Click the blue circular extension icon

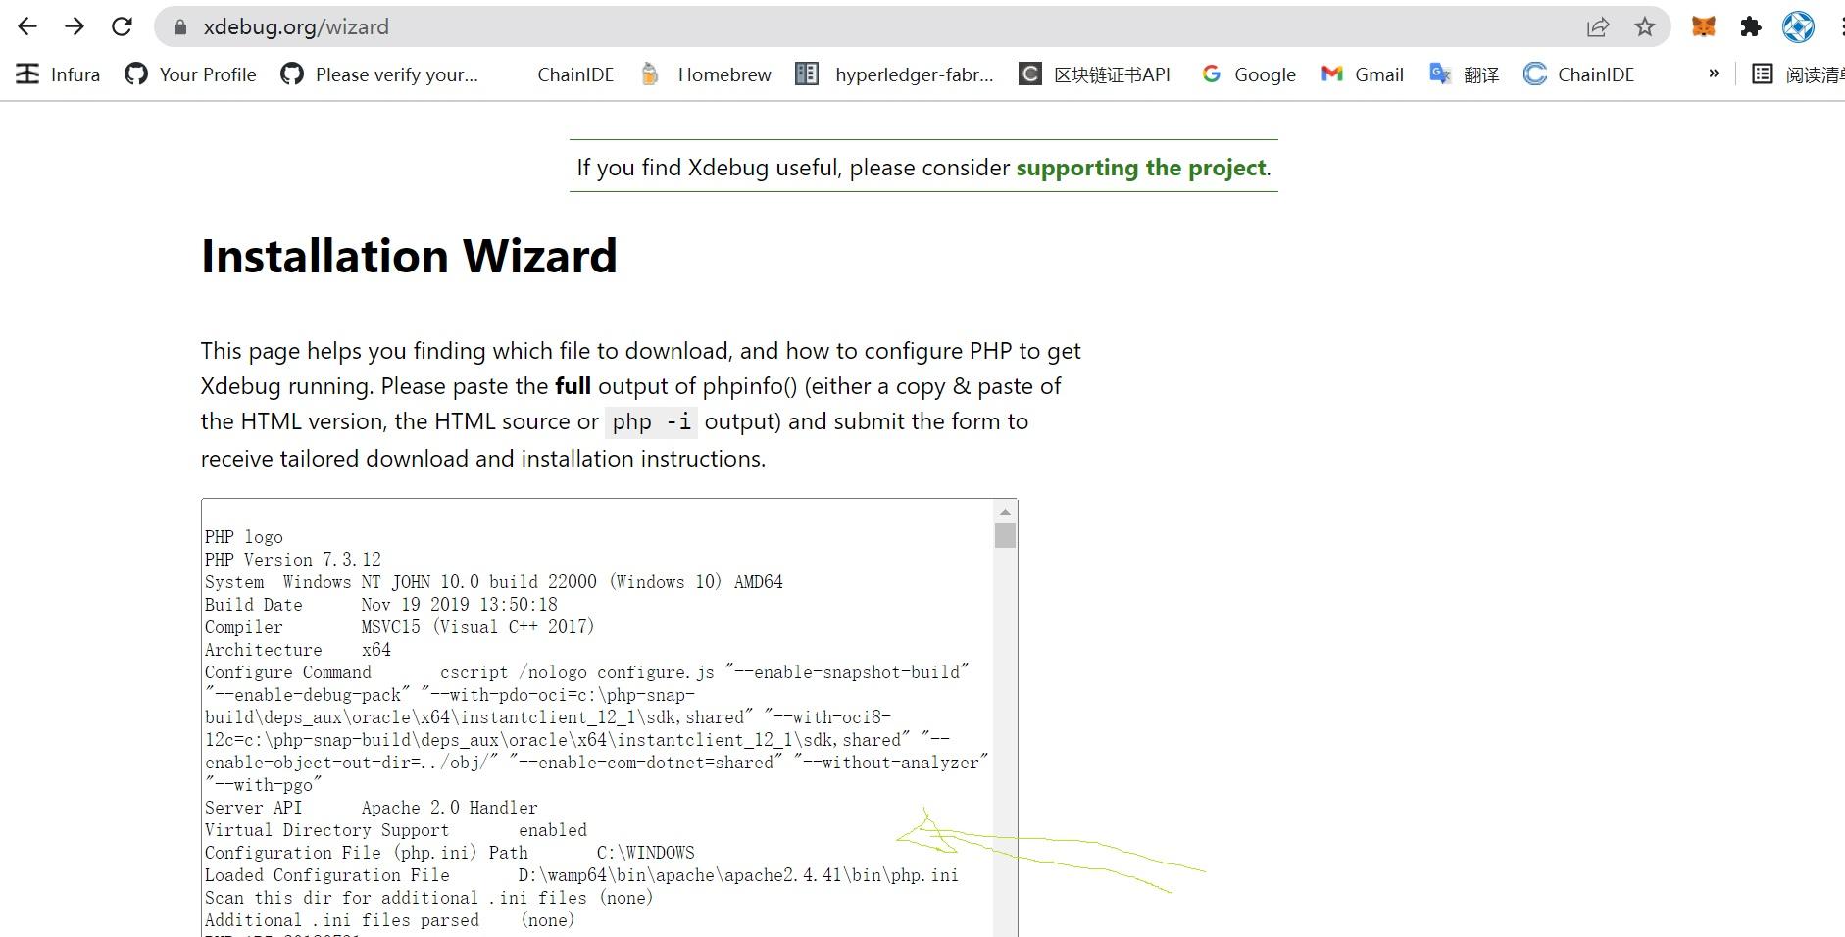tap(1799, 26)
